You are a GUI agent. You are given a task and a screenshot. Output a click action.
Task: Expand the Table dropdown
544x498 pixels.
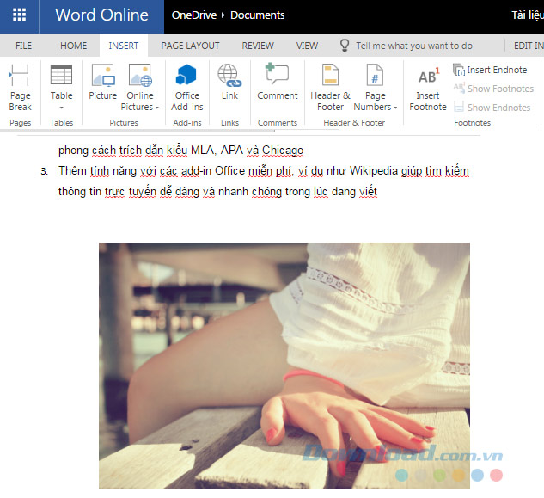[x=61, y=108]
